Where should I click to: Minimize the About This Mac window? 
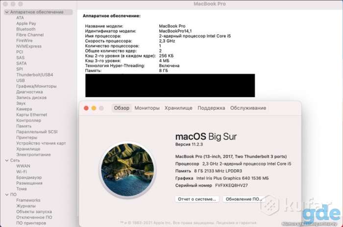click(94, 108)
